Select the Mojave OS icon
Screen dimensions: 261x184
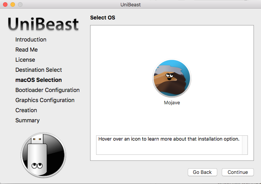(172, 78)
